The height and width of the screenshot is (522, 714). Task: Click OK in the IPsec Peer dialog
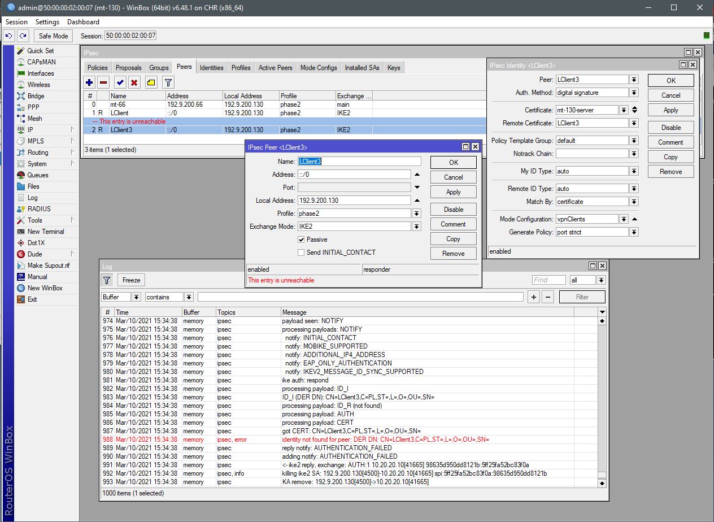[454, 163]
